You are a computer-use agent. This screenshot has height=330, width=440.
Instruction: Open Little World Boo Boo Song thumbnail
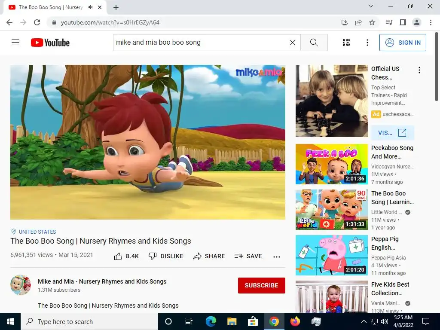[x=331, y=210]
